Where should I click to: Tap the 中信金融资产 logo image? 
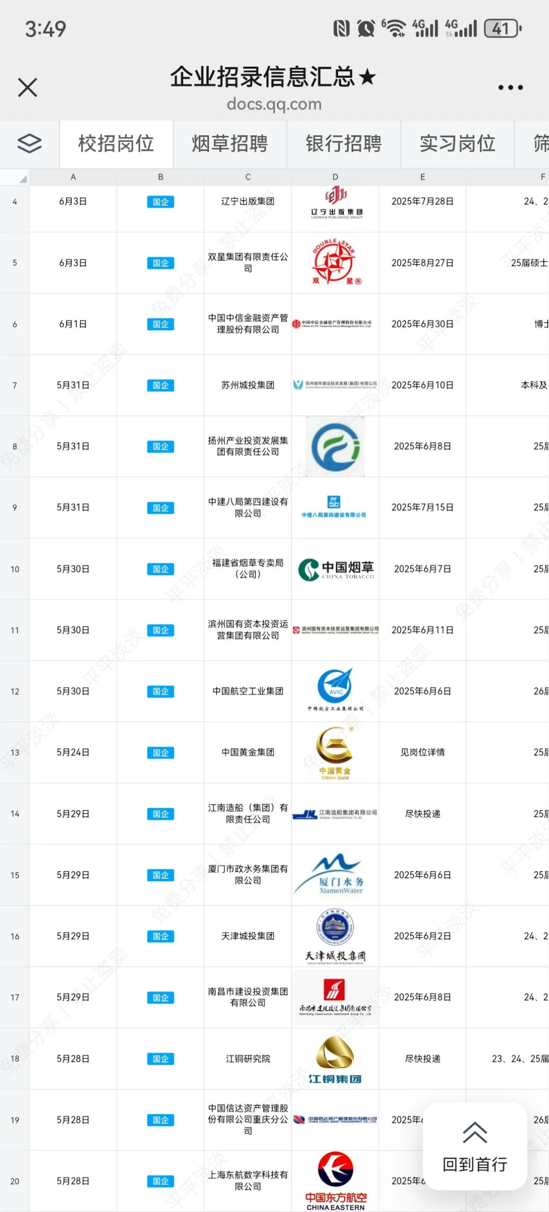(x=332, y=324)
